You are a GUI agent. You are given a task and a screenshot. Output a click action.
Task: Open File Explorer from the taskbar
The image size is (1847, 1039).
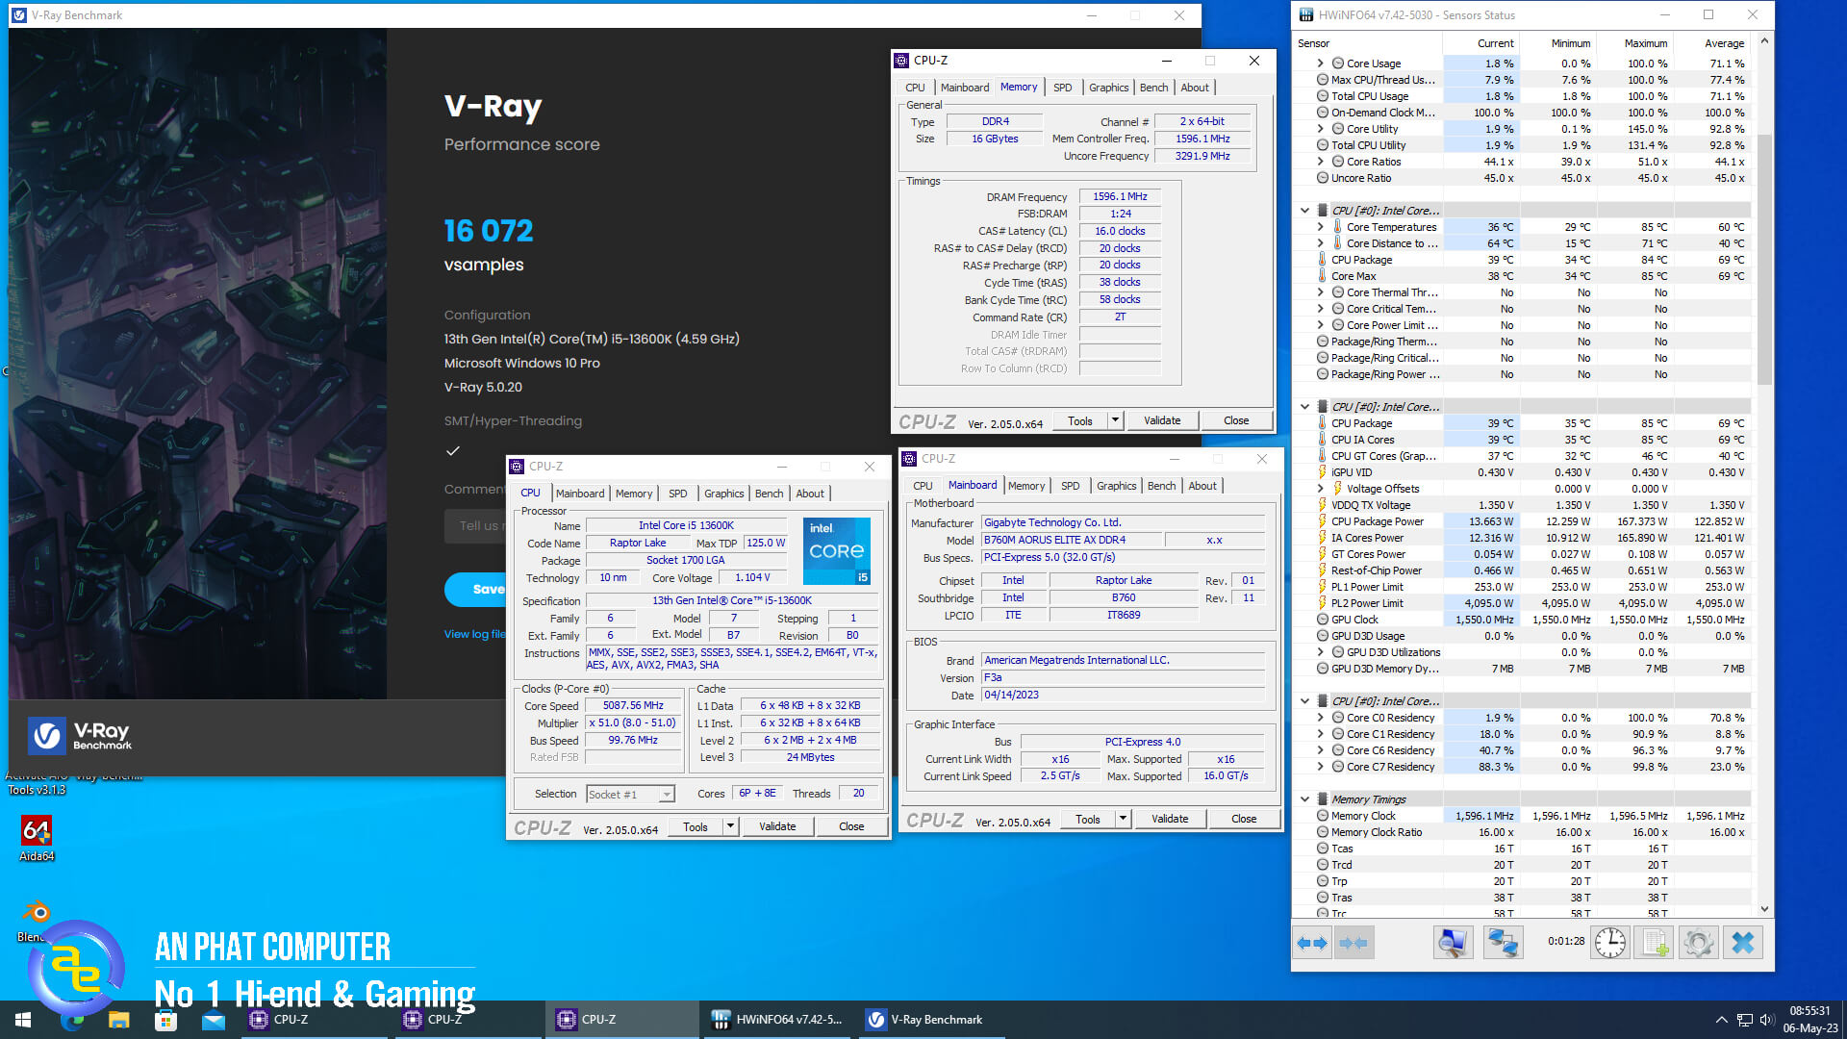tap(118, 1020)
